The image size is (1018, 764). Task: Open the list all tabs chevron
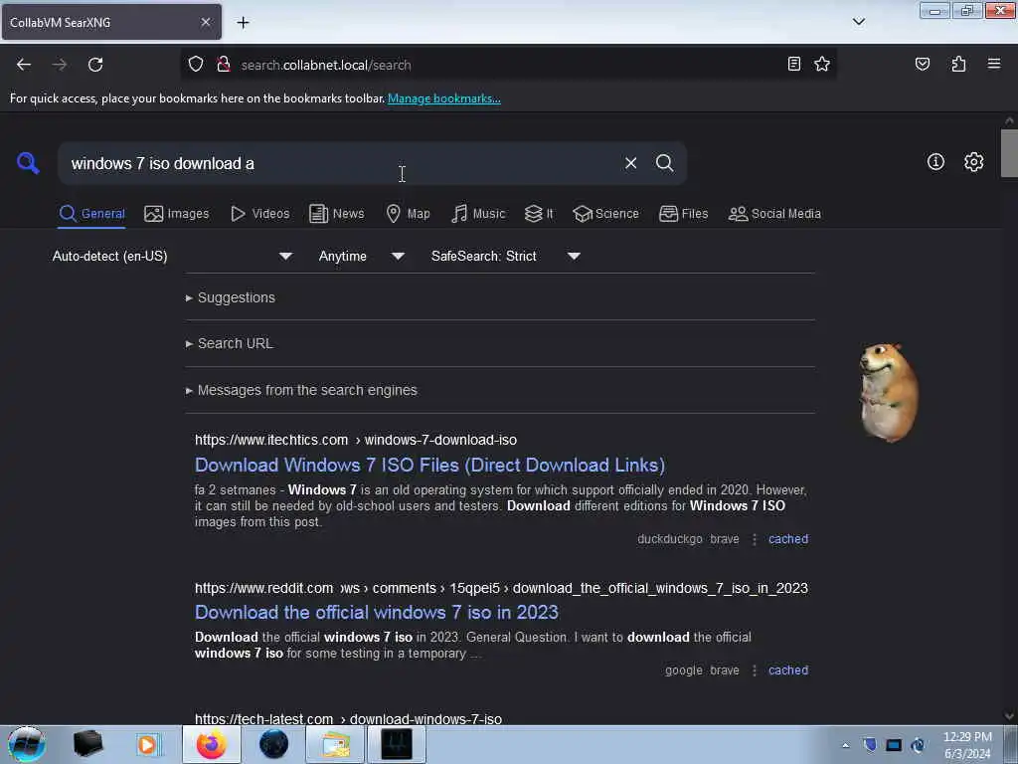[x=858, y=22]
